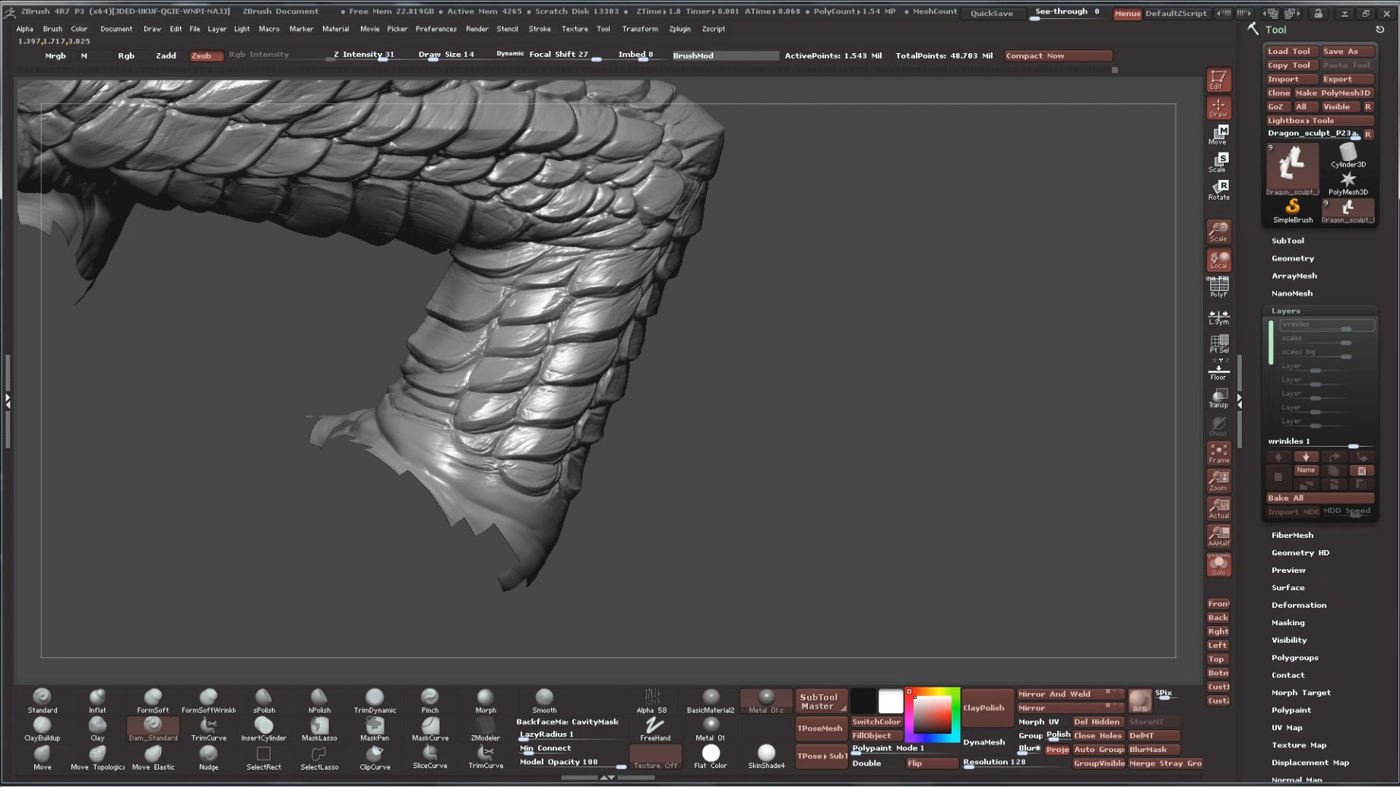Toggle Zadd sculpting mode
The width and height of the screenshot is (1400, 787).
[166, 55]
